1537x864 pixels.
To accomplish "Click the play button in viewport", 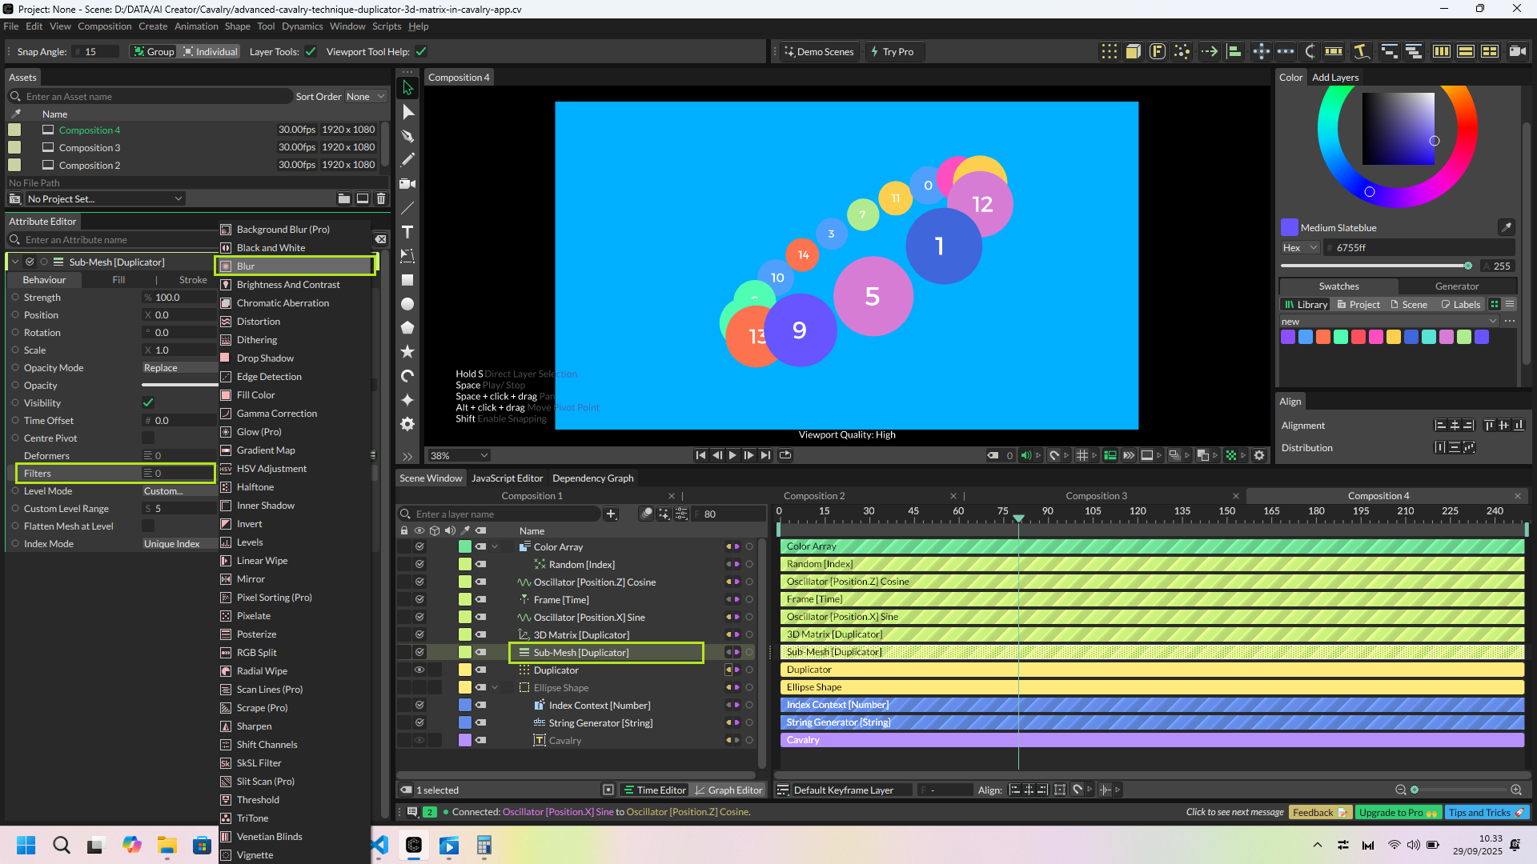I will [732, 455].
